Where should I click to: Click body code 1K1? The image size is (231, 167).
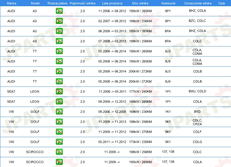coord(168,112)
